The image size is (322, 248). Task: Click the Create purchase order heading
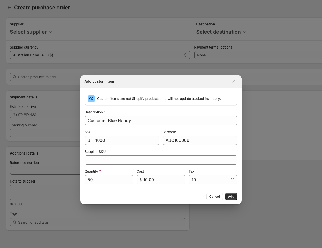tap(42, 8)
